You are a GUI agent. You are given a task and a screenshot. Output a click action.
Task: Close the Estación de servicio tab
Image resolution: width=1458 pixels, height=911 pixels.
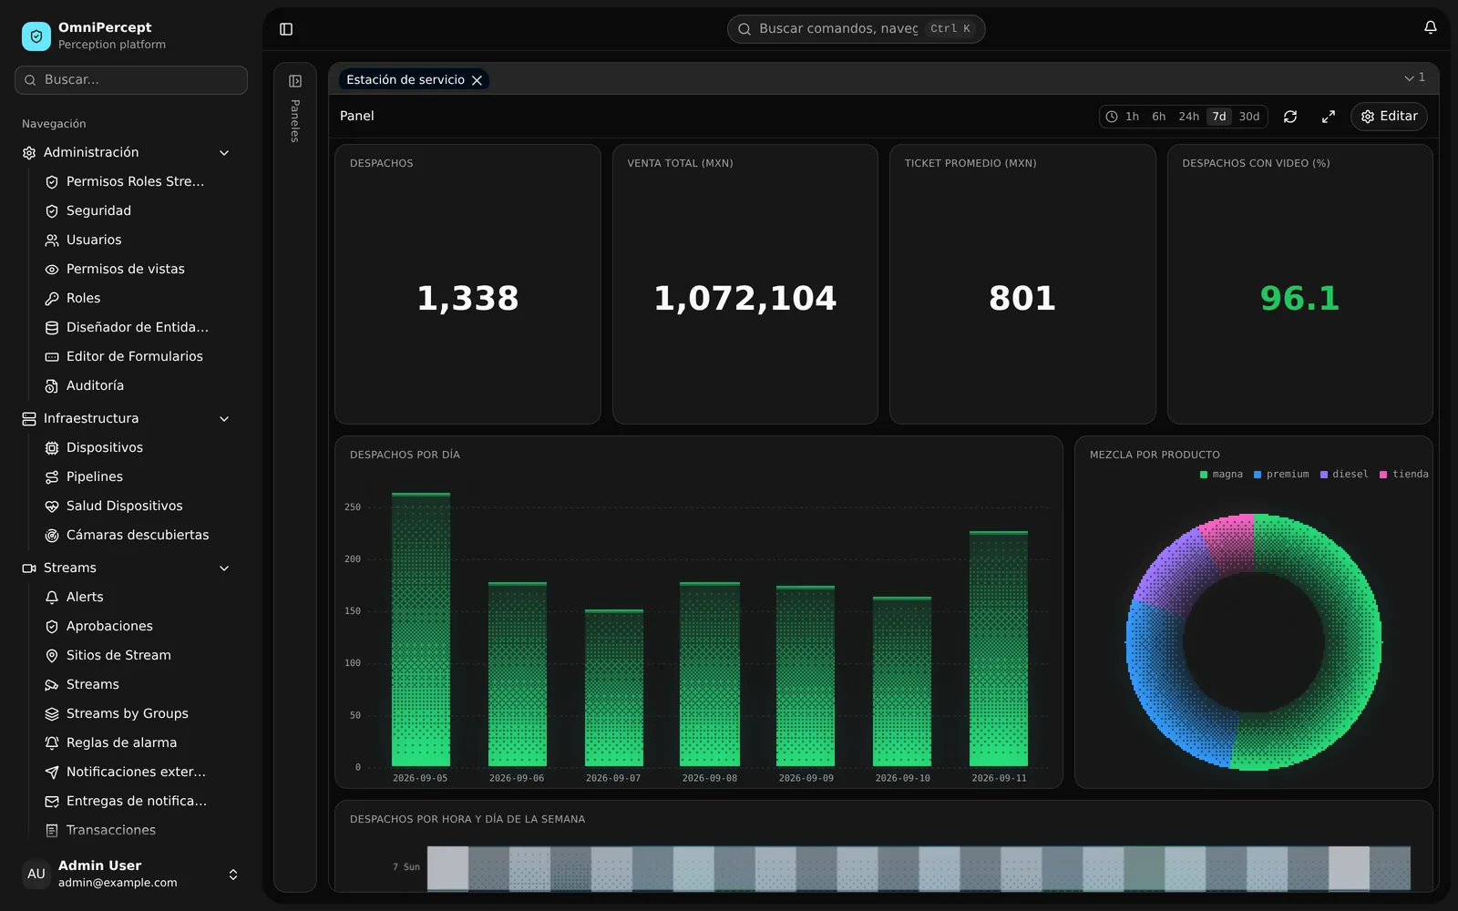pyautogui.click(x=477, y=80)
